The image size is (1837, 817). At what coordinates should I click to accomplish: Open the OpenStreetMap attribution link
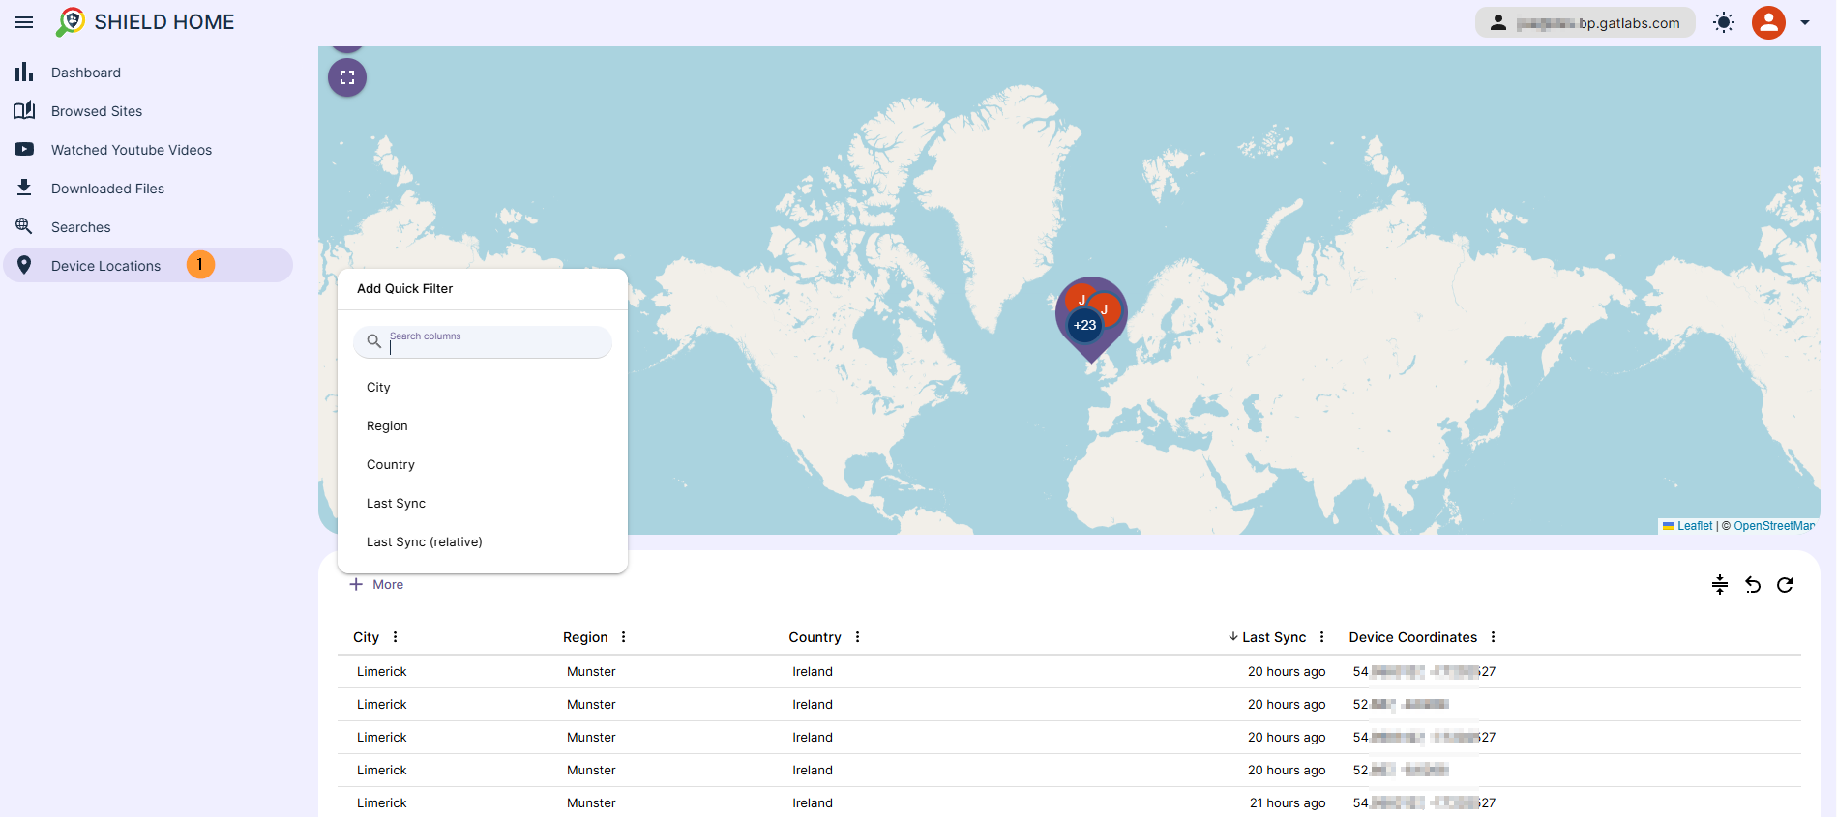pos(1774,526)
